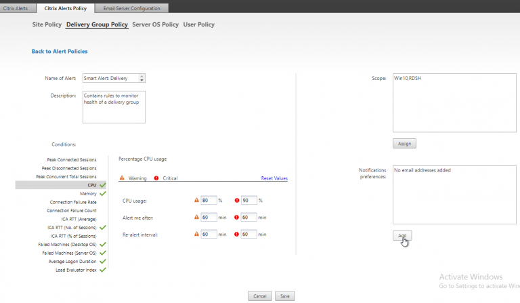Click the Name of Alert spinner arrows
The image size is (520, 303).
(142, 78)
